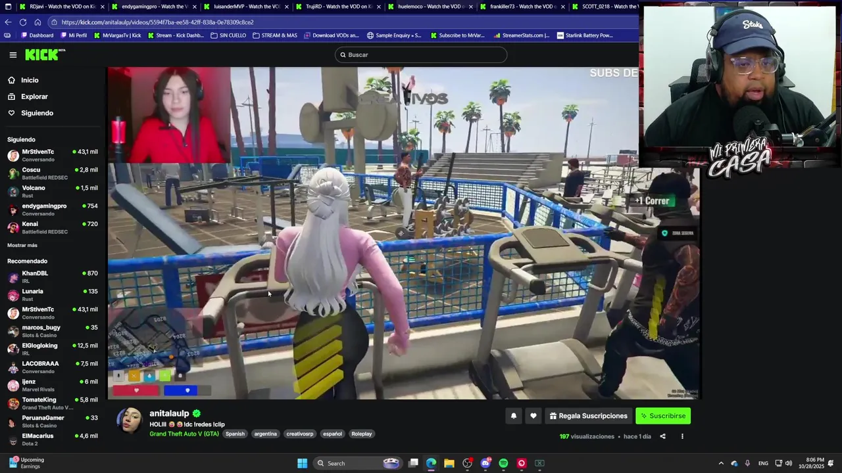Reload the current page
842x473 pixels.
click(23, 22)
